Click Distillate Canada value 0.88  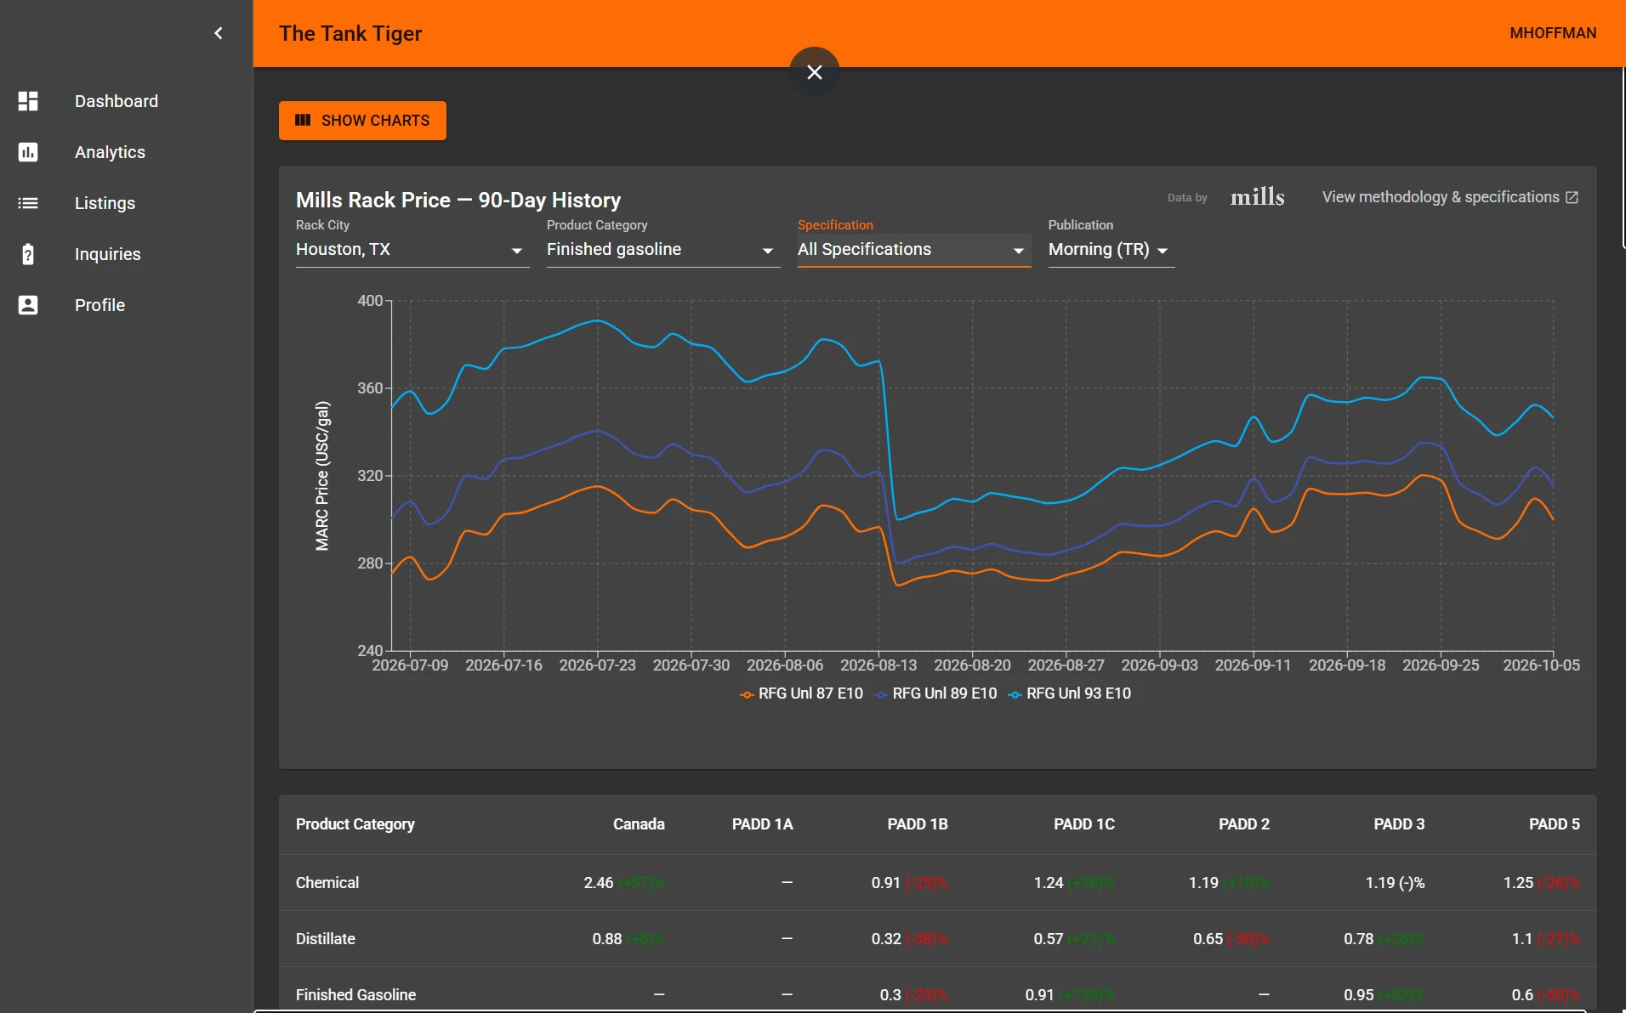pyautogui.click(x=607, y=939)
